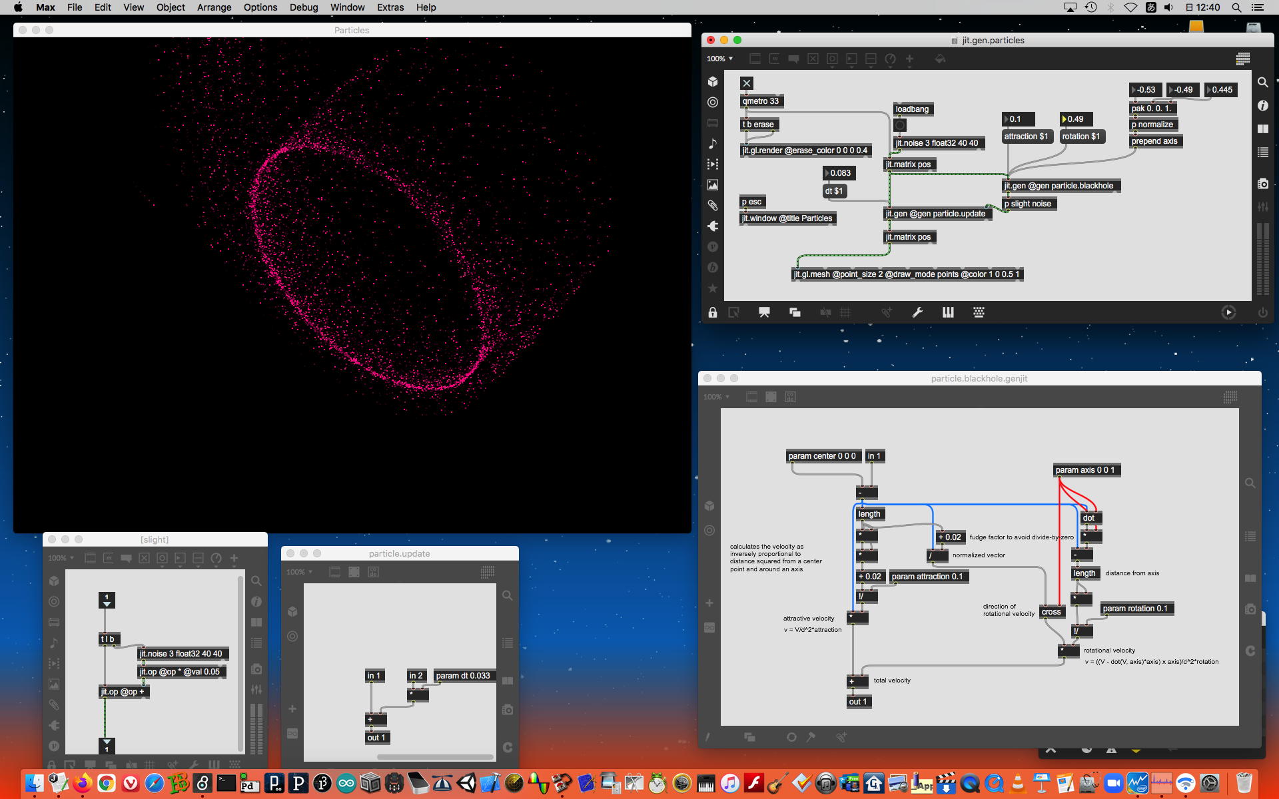Viewport: 1279px width, 799px height.
Task: Open the audio note browser in left sidebar
Action: (713, 143)
